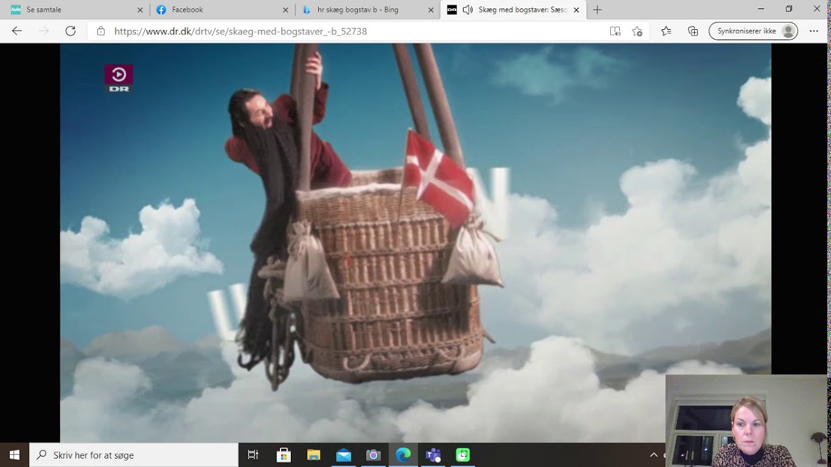Screen dimensions: 831x467
Task: Open the green app icon on the taskbar
Action: (463, 455)
